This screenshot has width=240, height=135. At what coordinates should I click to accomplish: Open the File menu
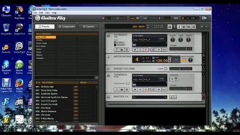click(x=35, y=13)
